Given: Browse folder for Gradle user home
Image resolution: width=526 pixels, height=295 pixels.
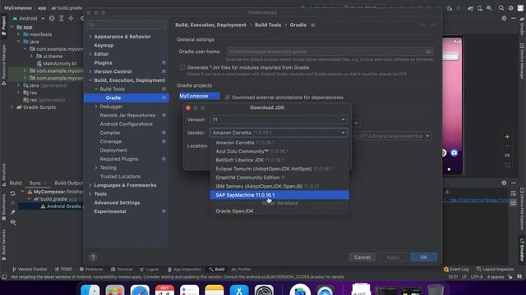Looking at the screenshot, I should click(428, 52).
